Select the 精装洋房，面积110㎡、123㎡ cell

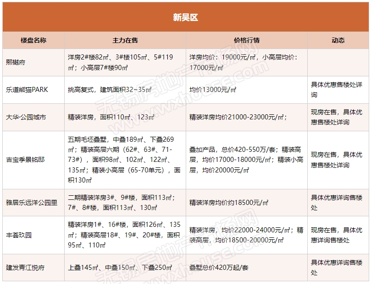point(125,117)
